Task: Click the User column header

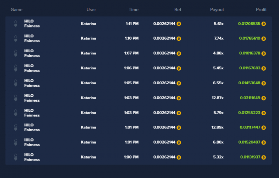Action: pos(91,10)
